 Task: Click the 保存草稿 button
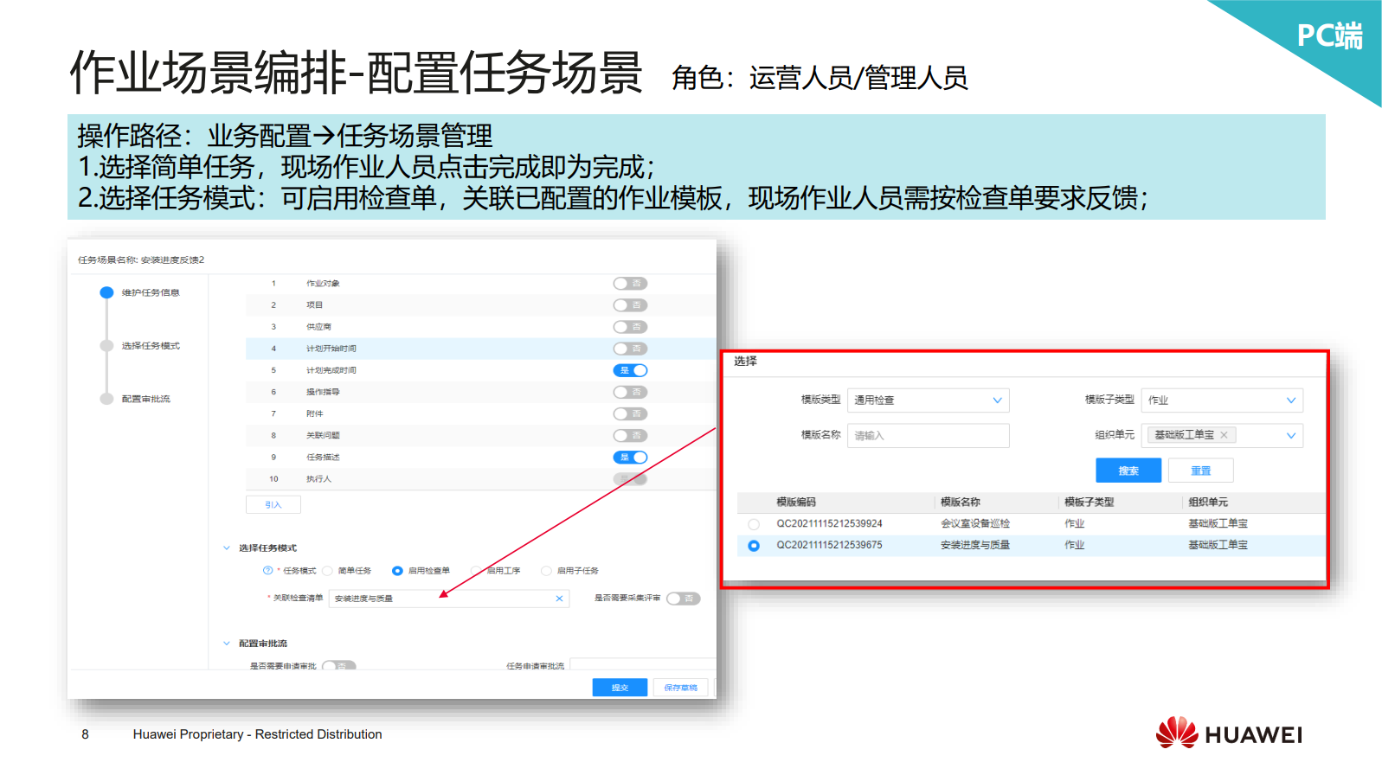click(681, 688)
